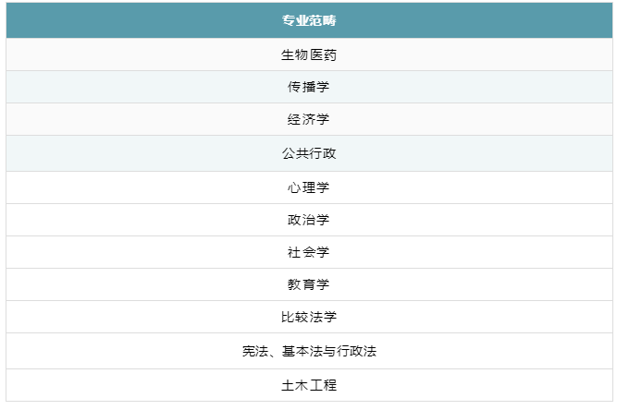The width and height of the screenshot is (617, 410).
Task: Select the 生物医药 row
Action: click(x=308, y=54)
